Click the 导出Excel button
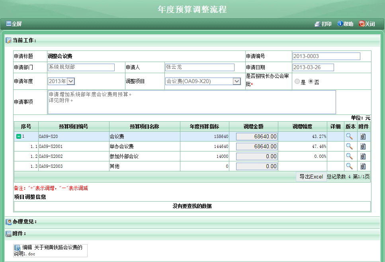Image resolution: width=385 pixels, height=262 pixels. tap(311, 177)
